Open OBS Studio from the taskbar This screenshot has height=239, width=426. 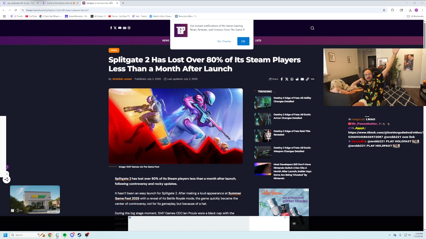tap(87, 235)
